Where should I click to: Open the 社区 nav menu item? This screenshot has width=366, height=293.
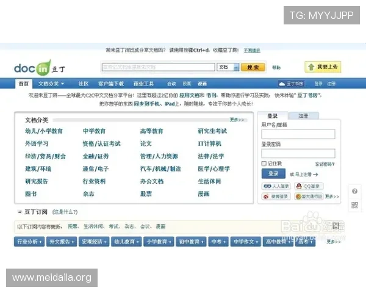[84, 84]
